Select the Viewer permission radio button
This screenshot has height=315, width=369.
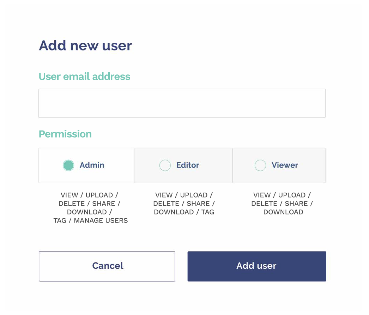tap(260, 165)
